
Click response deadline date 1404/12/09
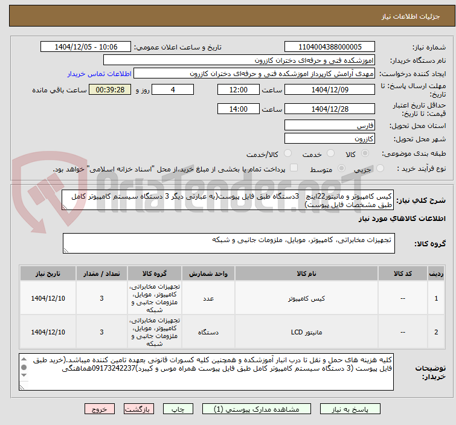pyautogui.click(x=330, y=89)
